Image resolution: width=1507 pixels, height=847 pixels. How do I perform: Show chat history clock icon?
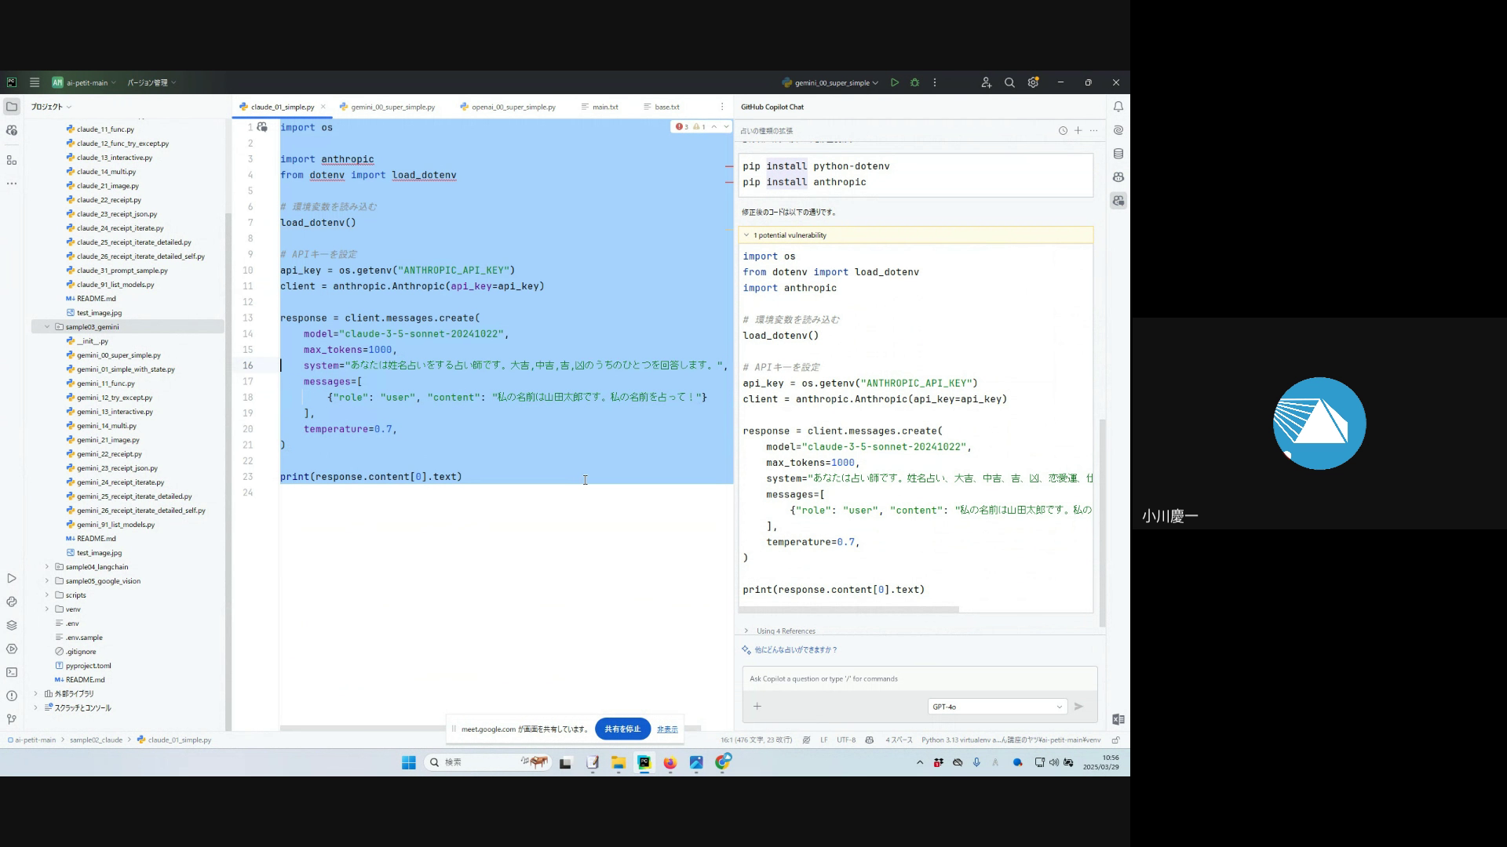click(1063, 131)
